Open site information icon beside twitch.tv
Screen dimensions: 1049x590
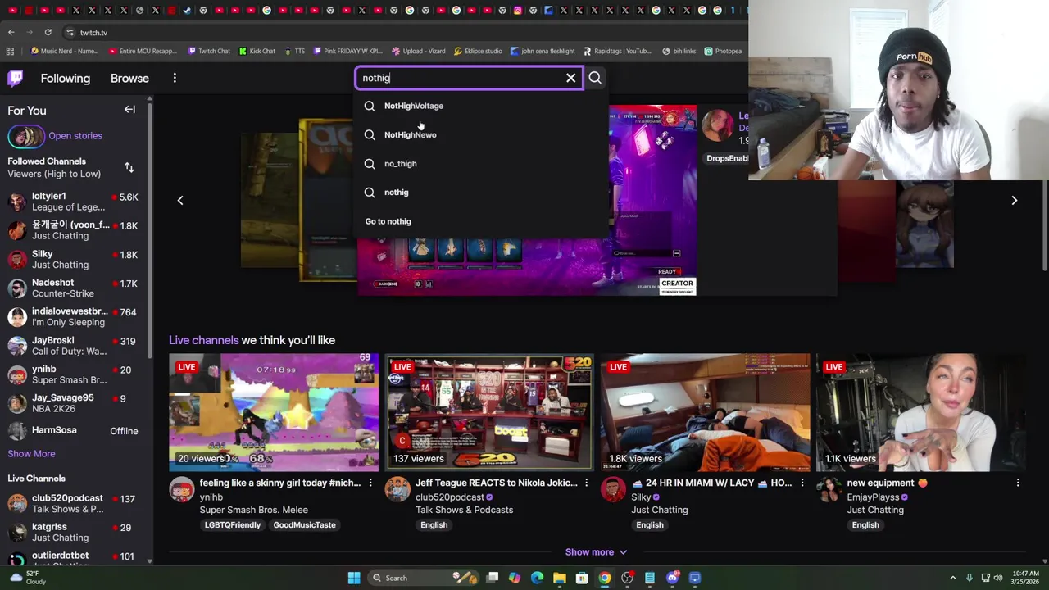[70, 32]
